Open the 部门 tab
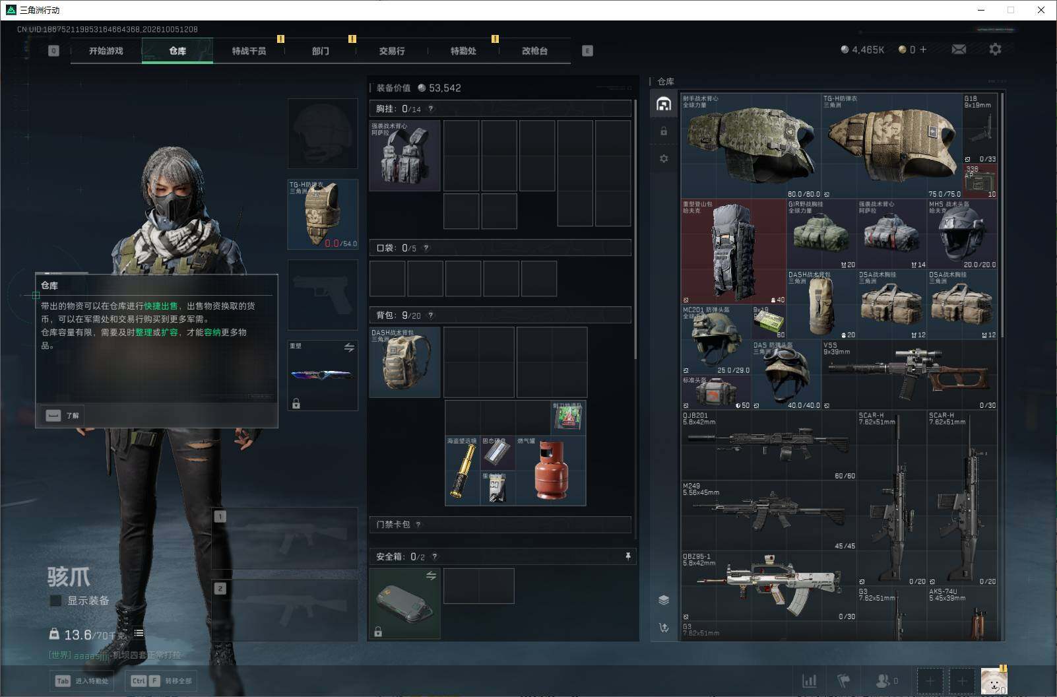This screenshot has width=1057, height=697. (x=321, y=51)
